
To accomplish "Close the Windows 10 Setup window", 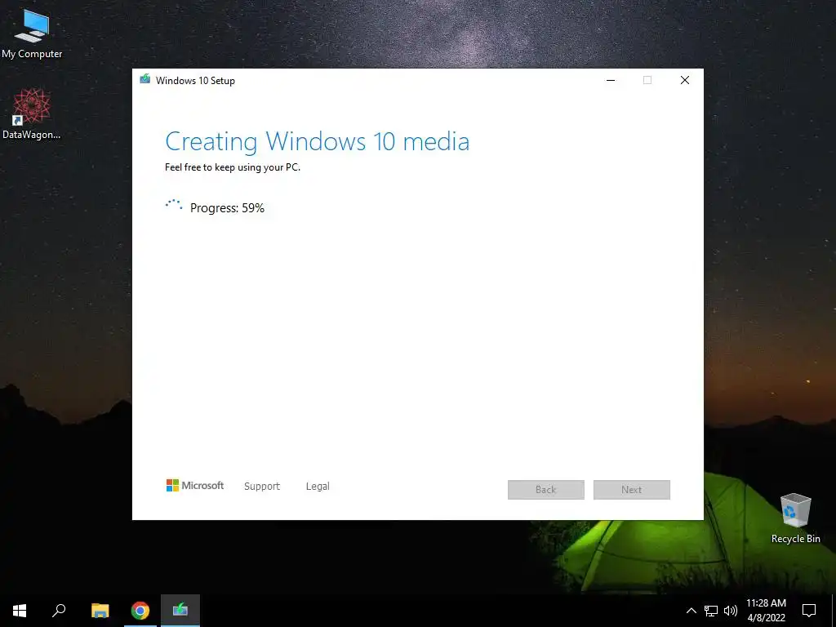I will click(x=685, y=80).
